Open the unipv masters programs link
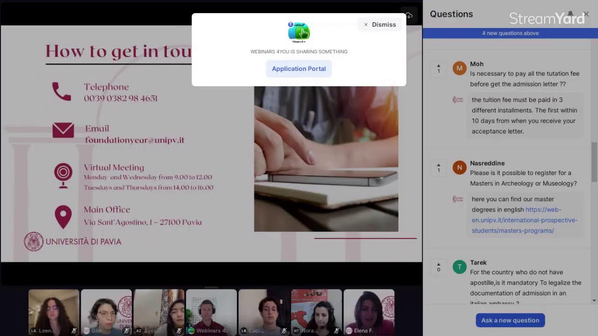Image resolution: width=598 pixels, height=336 pixels. click(x=525, y=220)
